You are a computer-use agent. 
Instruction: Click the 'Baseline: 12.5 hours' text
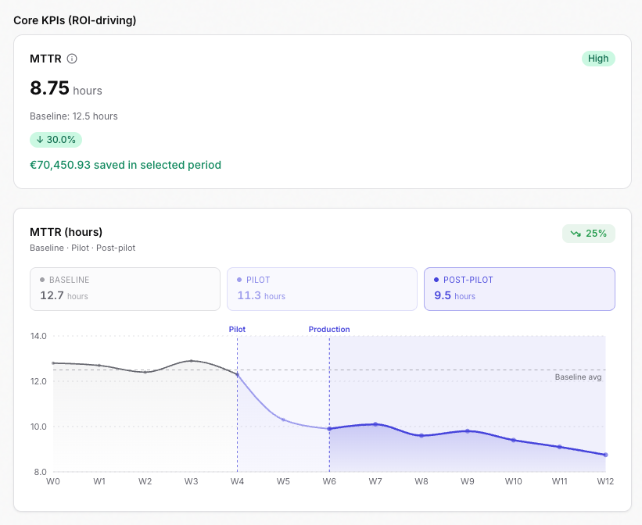(74, 116)
